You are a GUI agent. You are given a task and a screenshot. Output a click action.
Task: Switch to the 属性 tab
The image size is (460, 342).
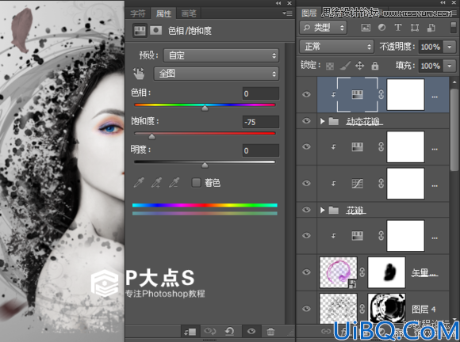(163, 13)
